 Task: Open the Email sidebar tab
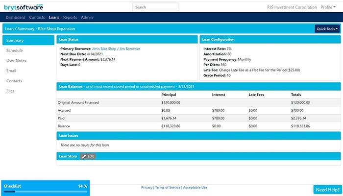pos(11,71)
